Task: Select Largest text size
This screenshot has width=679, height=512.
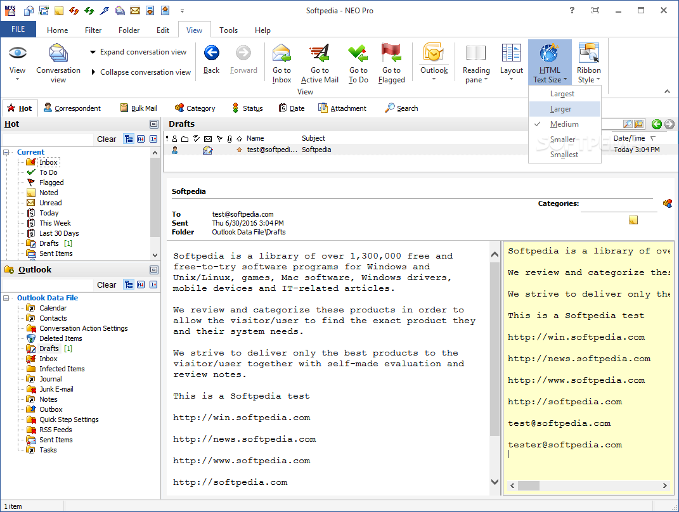Action: (x=565, y=94)
